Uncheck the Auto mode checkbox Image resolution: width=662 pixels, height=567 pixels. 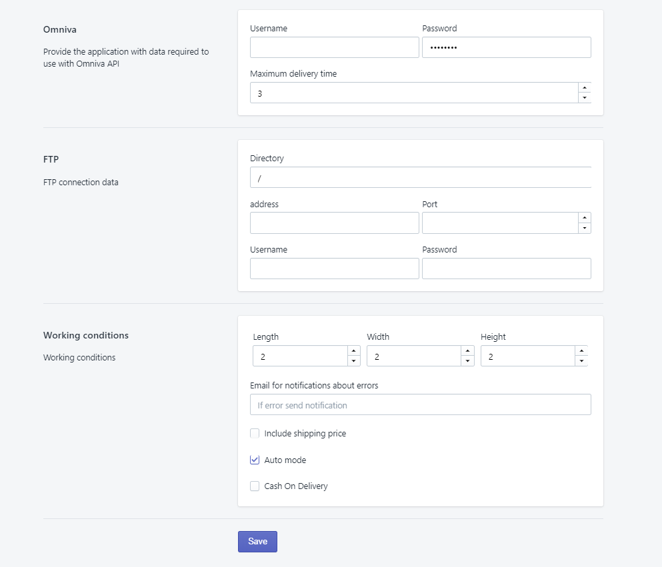pyautogui.click(x=255, y=460)
